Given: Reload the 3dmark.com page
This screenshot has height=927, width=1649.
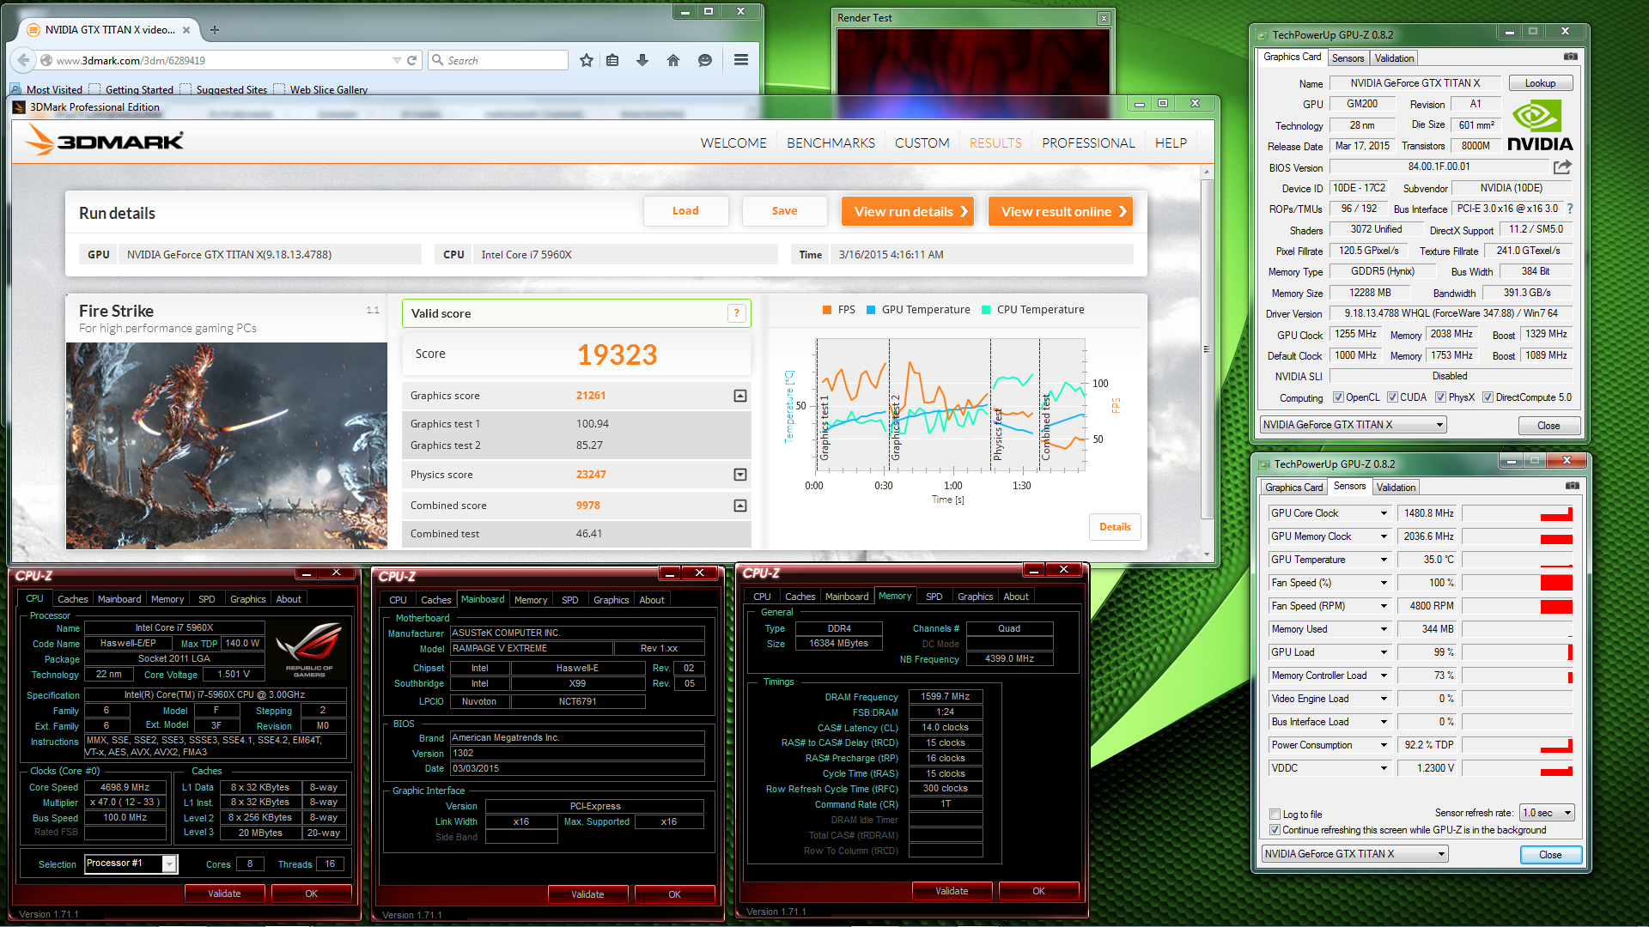Looking at the screenshot, I should point(411,60).
